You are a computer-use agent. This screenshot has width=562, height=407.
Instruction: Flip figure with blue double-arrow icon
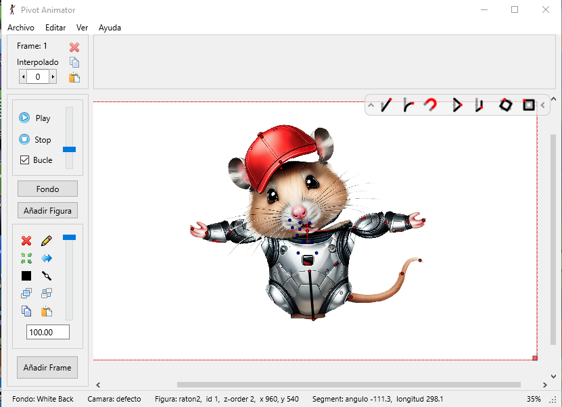[47, 258]
